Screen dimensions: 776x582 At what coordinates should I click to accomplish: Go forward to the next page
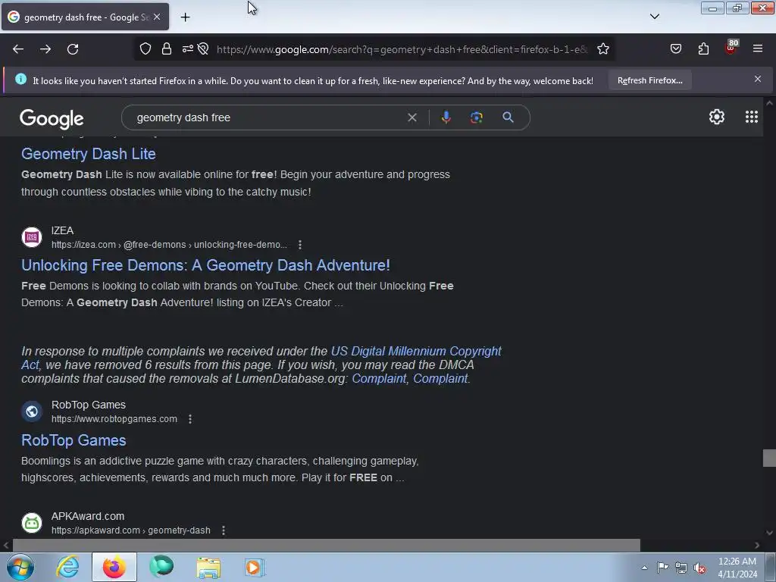point(45,49)
